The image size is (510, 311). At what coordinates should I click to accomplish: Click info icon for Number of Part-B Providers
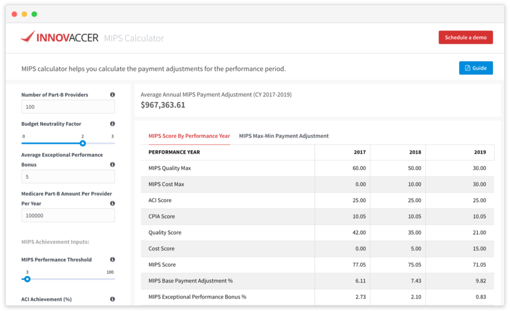click(113, 95)
